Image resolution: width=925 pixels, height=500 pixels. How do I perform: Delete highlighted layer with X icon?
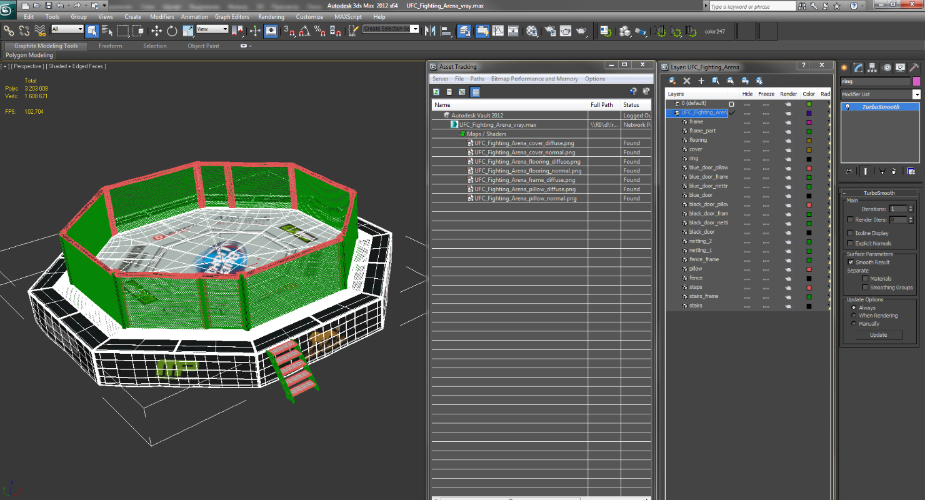coord(687,81)
